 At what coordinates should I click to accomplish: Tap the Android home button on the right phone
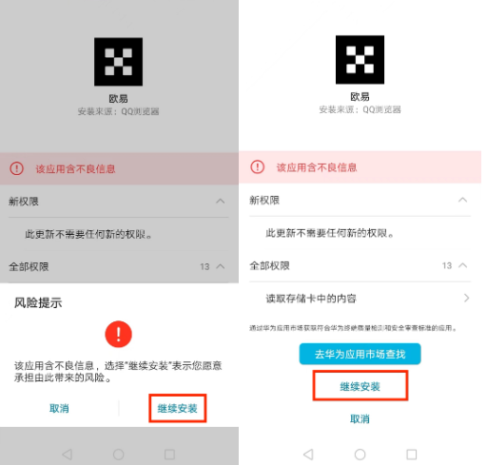360,455
